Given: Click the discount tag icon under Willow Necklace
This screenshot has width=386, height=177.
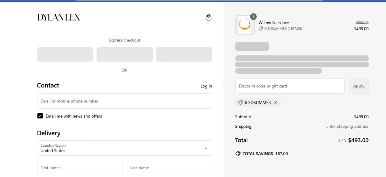Looking at the screenshot, I should pyautogui.click(x=261, y=29).
